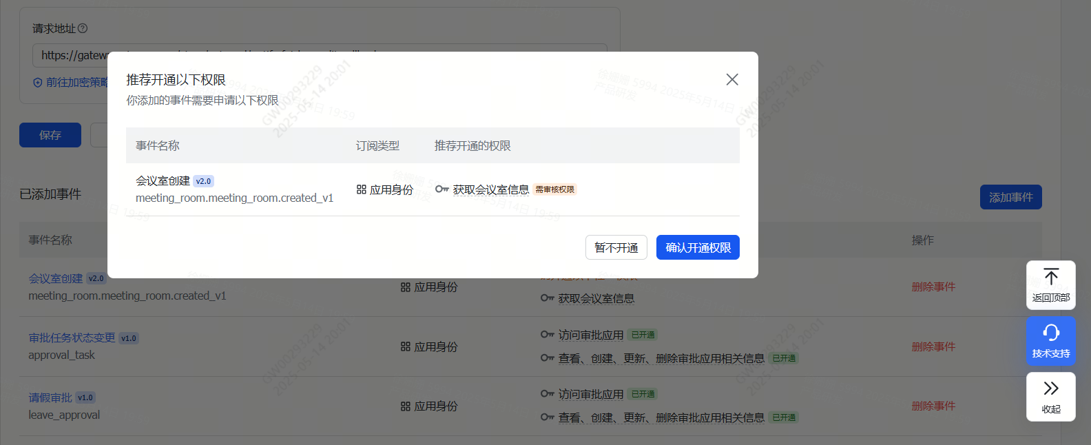Click the 应用身份 grid icon in dialog
This screenshot has height=445, width=1091.
pyautogui.click(x=361, y=189)
